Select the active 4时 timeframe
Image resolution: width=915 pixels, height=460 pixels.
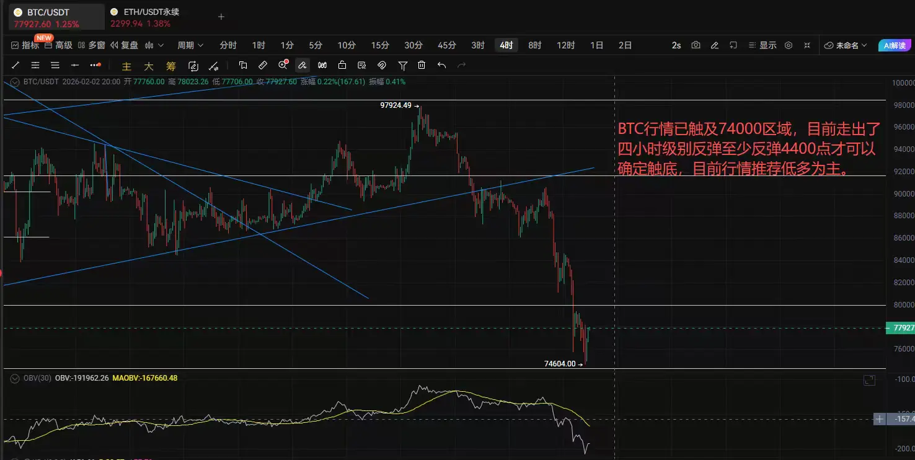[506, 45]
